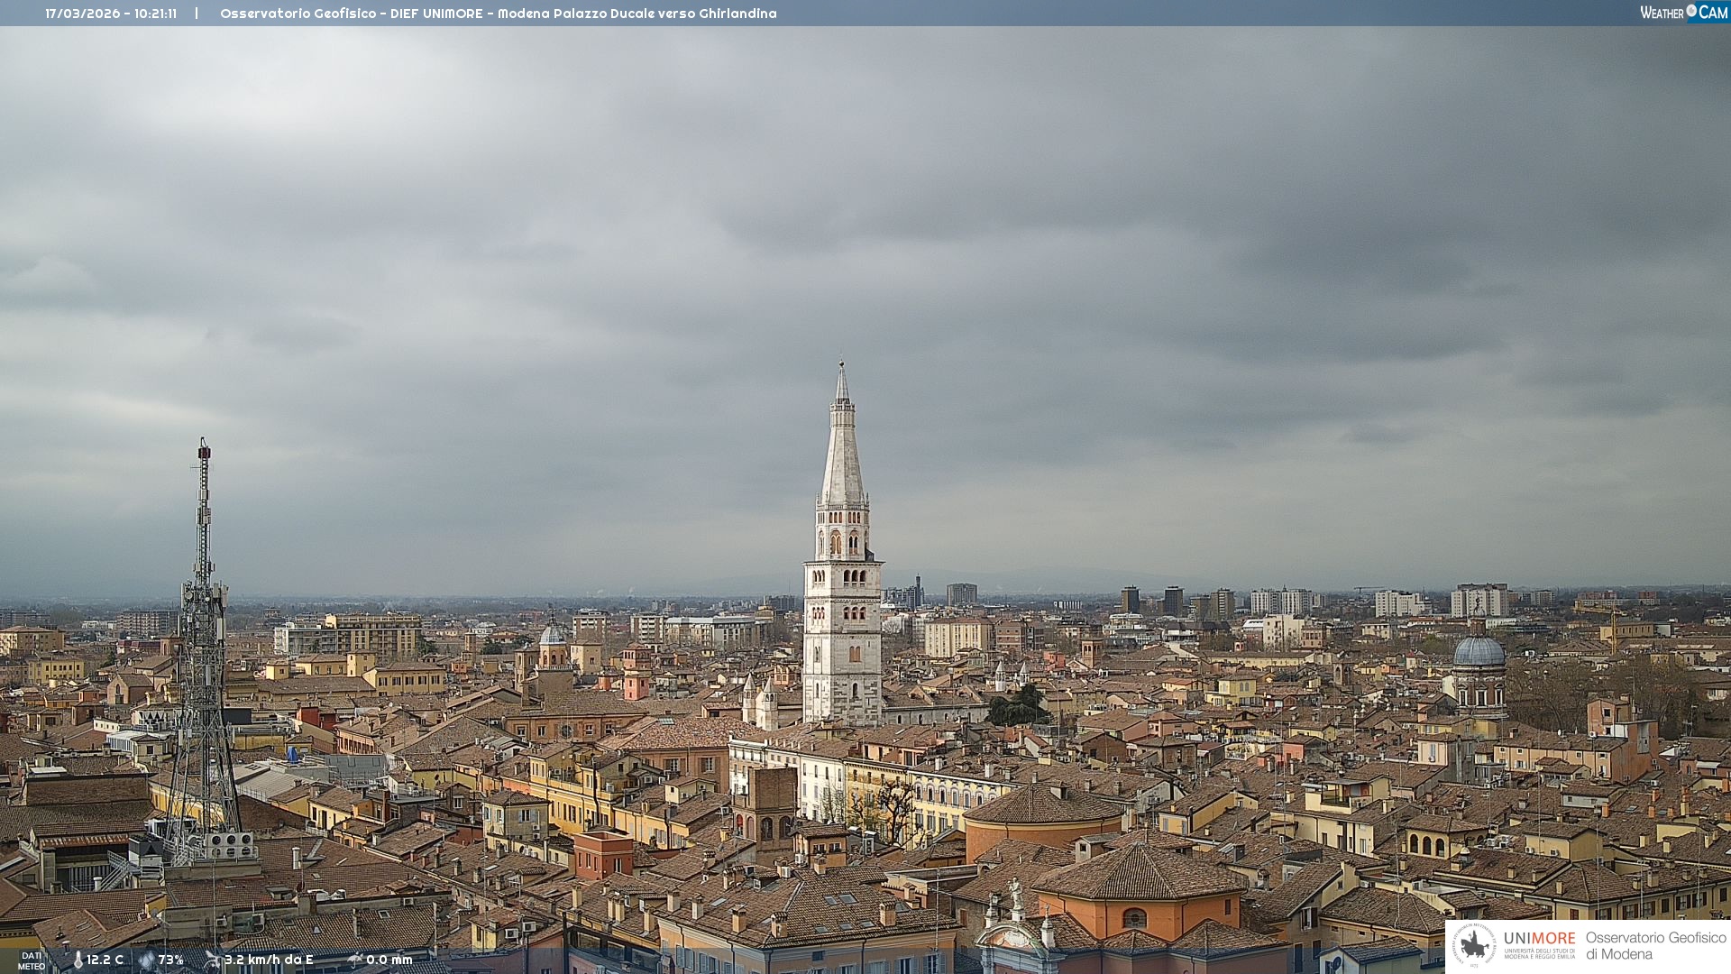Click the evergreen tree beside the Ghirlandina tower
Viewport: 1731px width, 974px height.
click(x=1019, y=706)
